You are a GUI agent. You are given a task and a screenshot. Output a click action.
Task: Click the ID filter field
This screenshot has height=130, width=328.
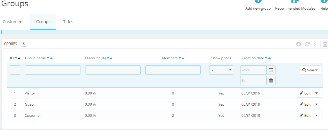coord(15,70)
